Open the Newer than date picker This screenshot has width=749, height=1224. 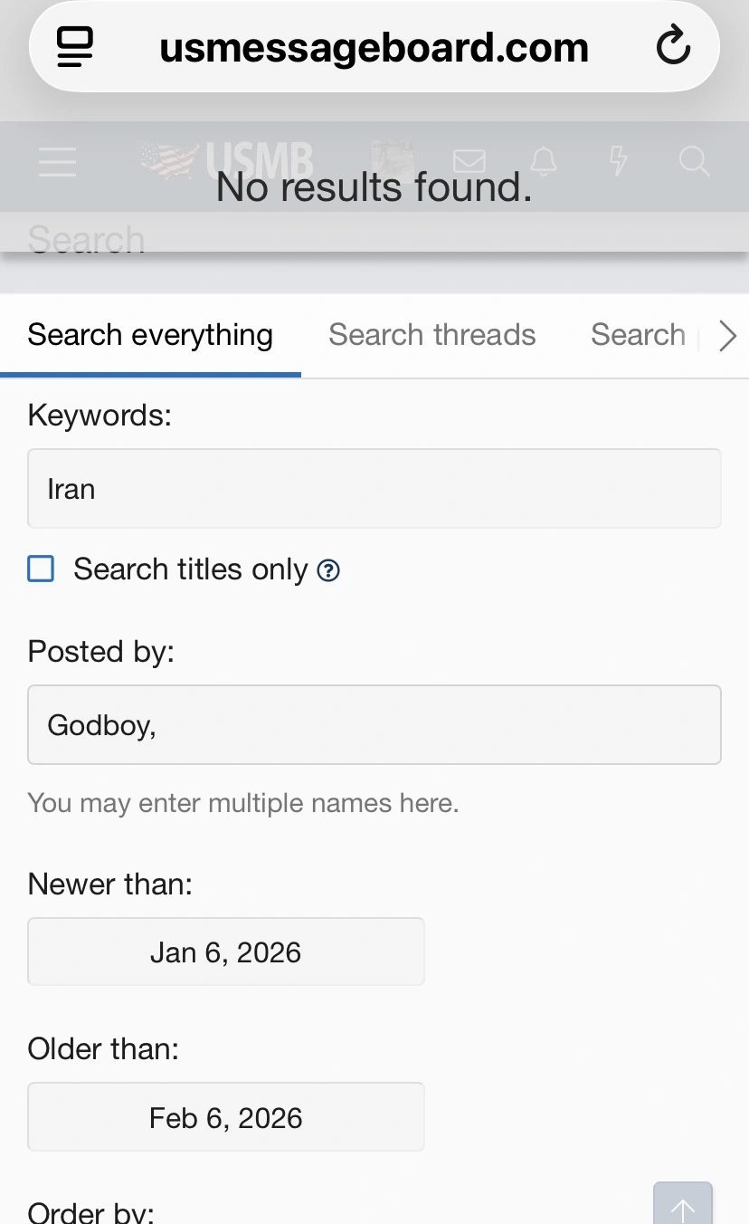pos(226,952)
